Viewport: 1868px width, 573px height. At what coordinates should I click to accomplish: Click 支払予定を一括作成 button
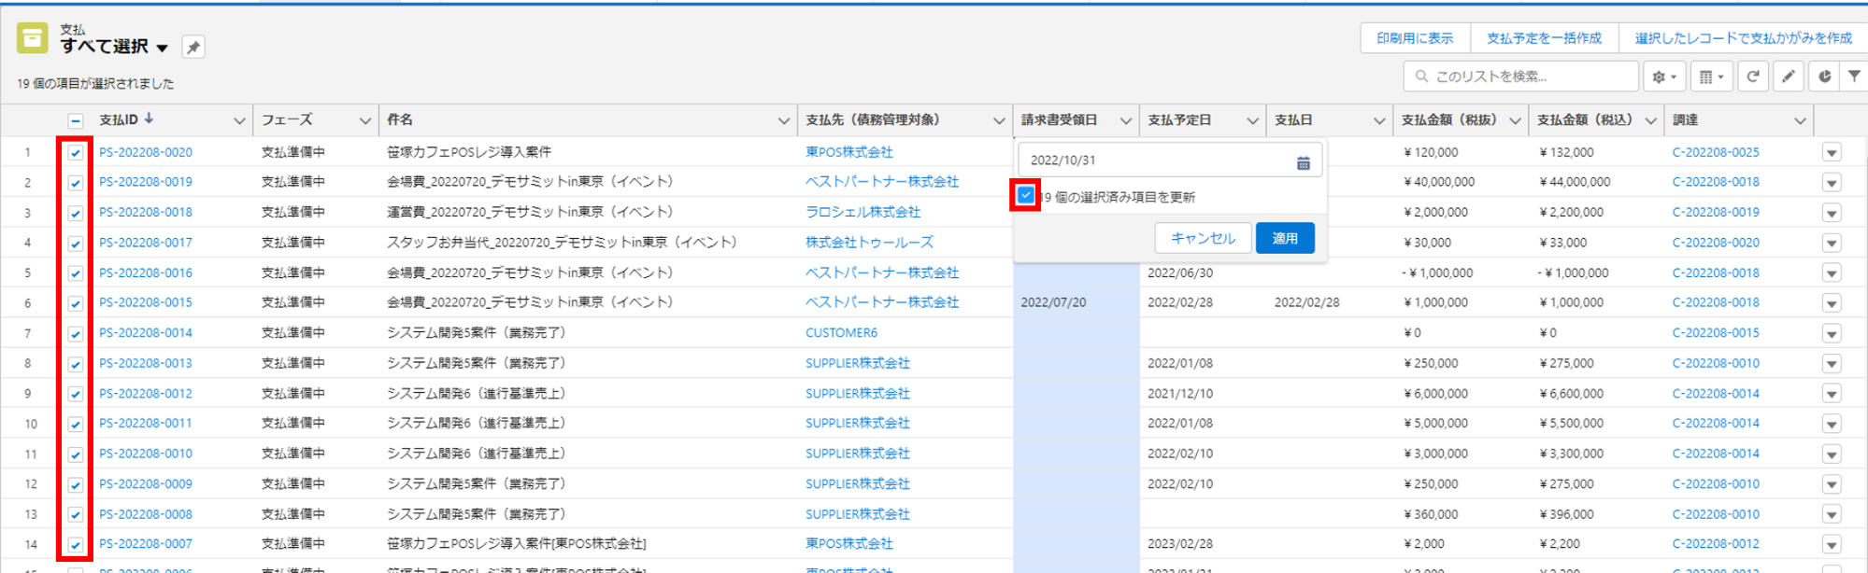(1544, 38)
